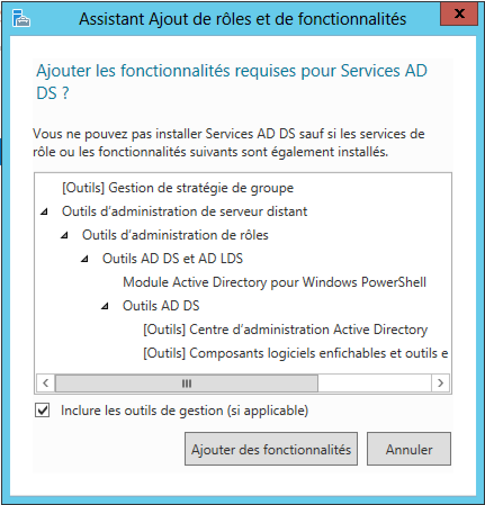Screen dimensions: 485x505
Task: Select Centre d'administration Active Directory item
Action: (285, 330)
